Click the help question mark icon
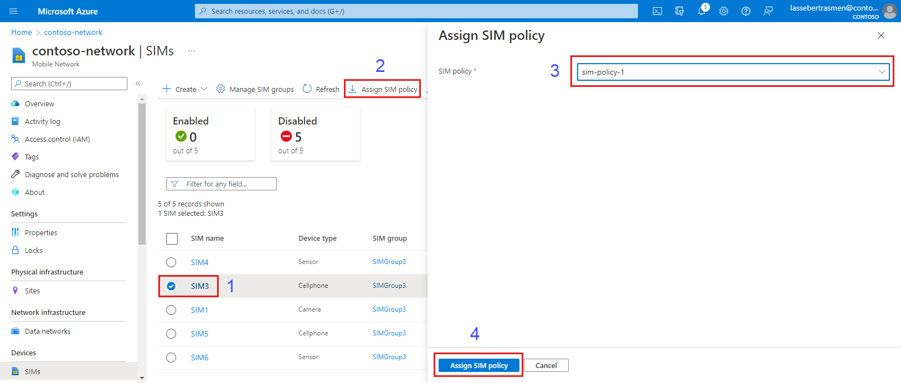The width and height of the screenshot is (901, 383). tap(746, 11)
